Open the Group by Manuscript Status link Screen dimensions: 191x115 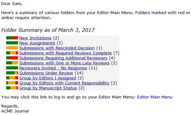48,88
